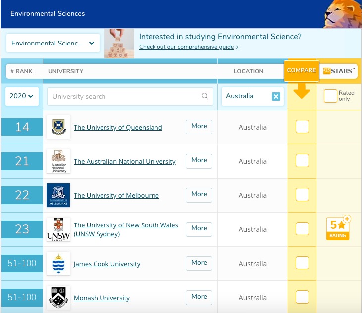Click the Australia location text for Queensland row
The height and width of the screenshot is (313, 362).
[x=253, y=127]
